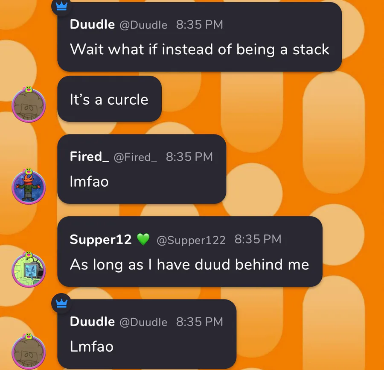This screenshot has width=384, height=370.
Task: Tap the @Fired_ handle
Action: [135, 157]
